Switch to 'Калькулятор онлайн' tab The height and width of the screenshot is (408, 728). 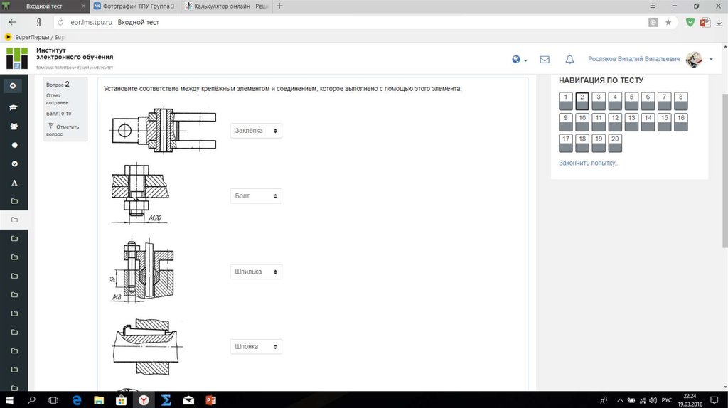[225, 6]
